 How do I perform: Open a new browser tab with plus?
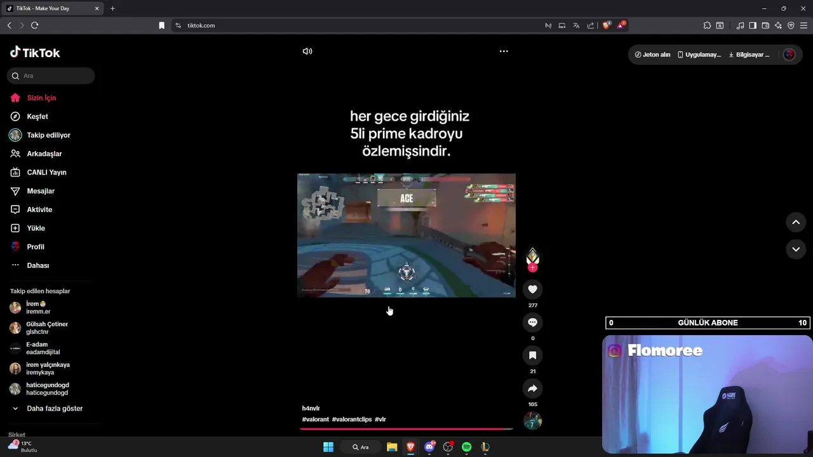(112, 8)
